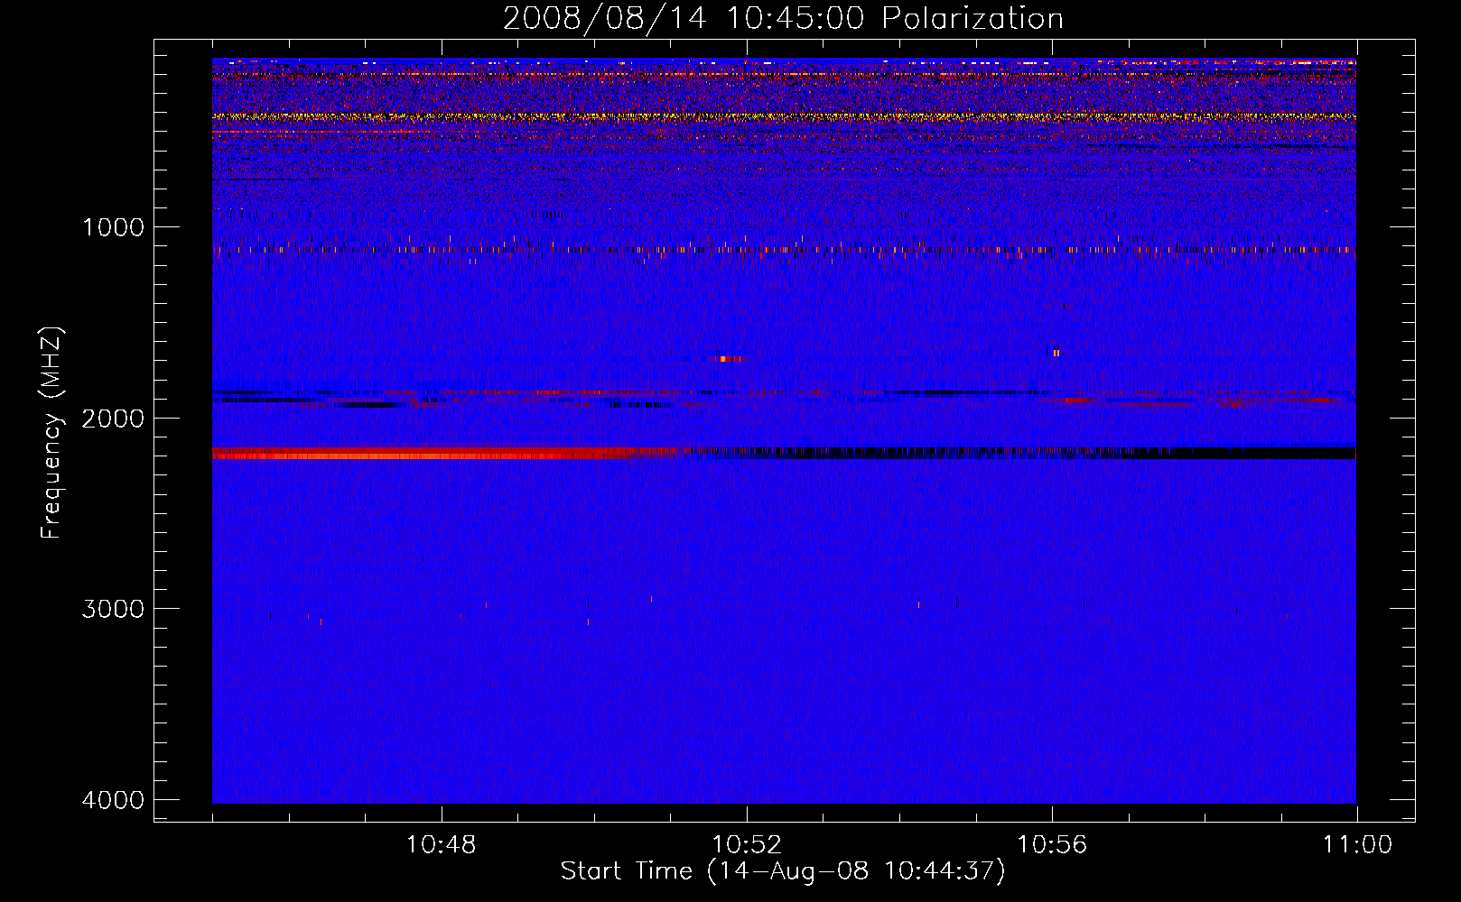Click the 'Frequency (MHZ)' axis label
Screen dimensions: 1461x902
coord(52,433)
